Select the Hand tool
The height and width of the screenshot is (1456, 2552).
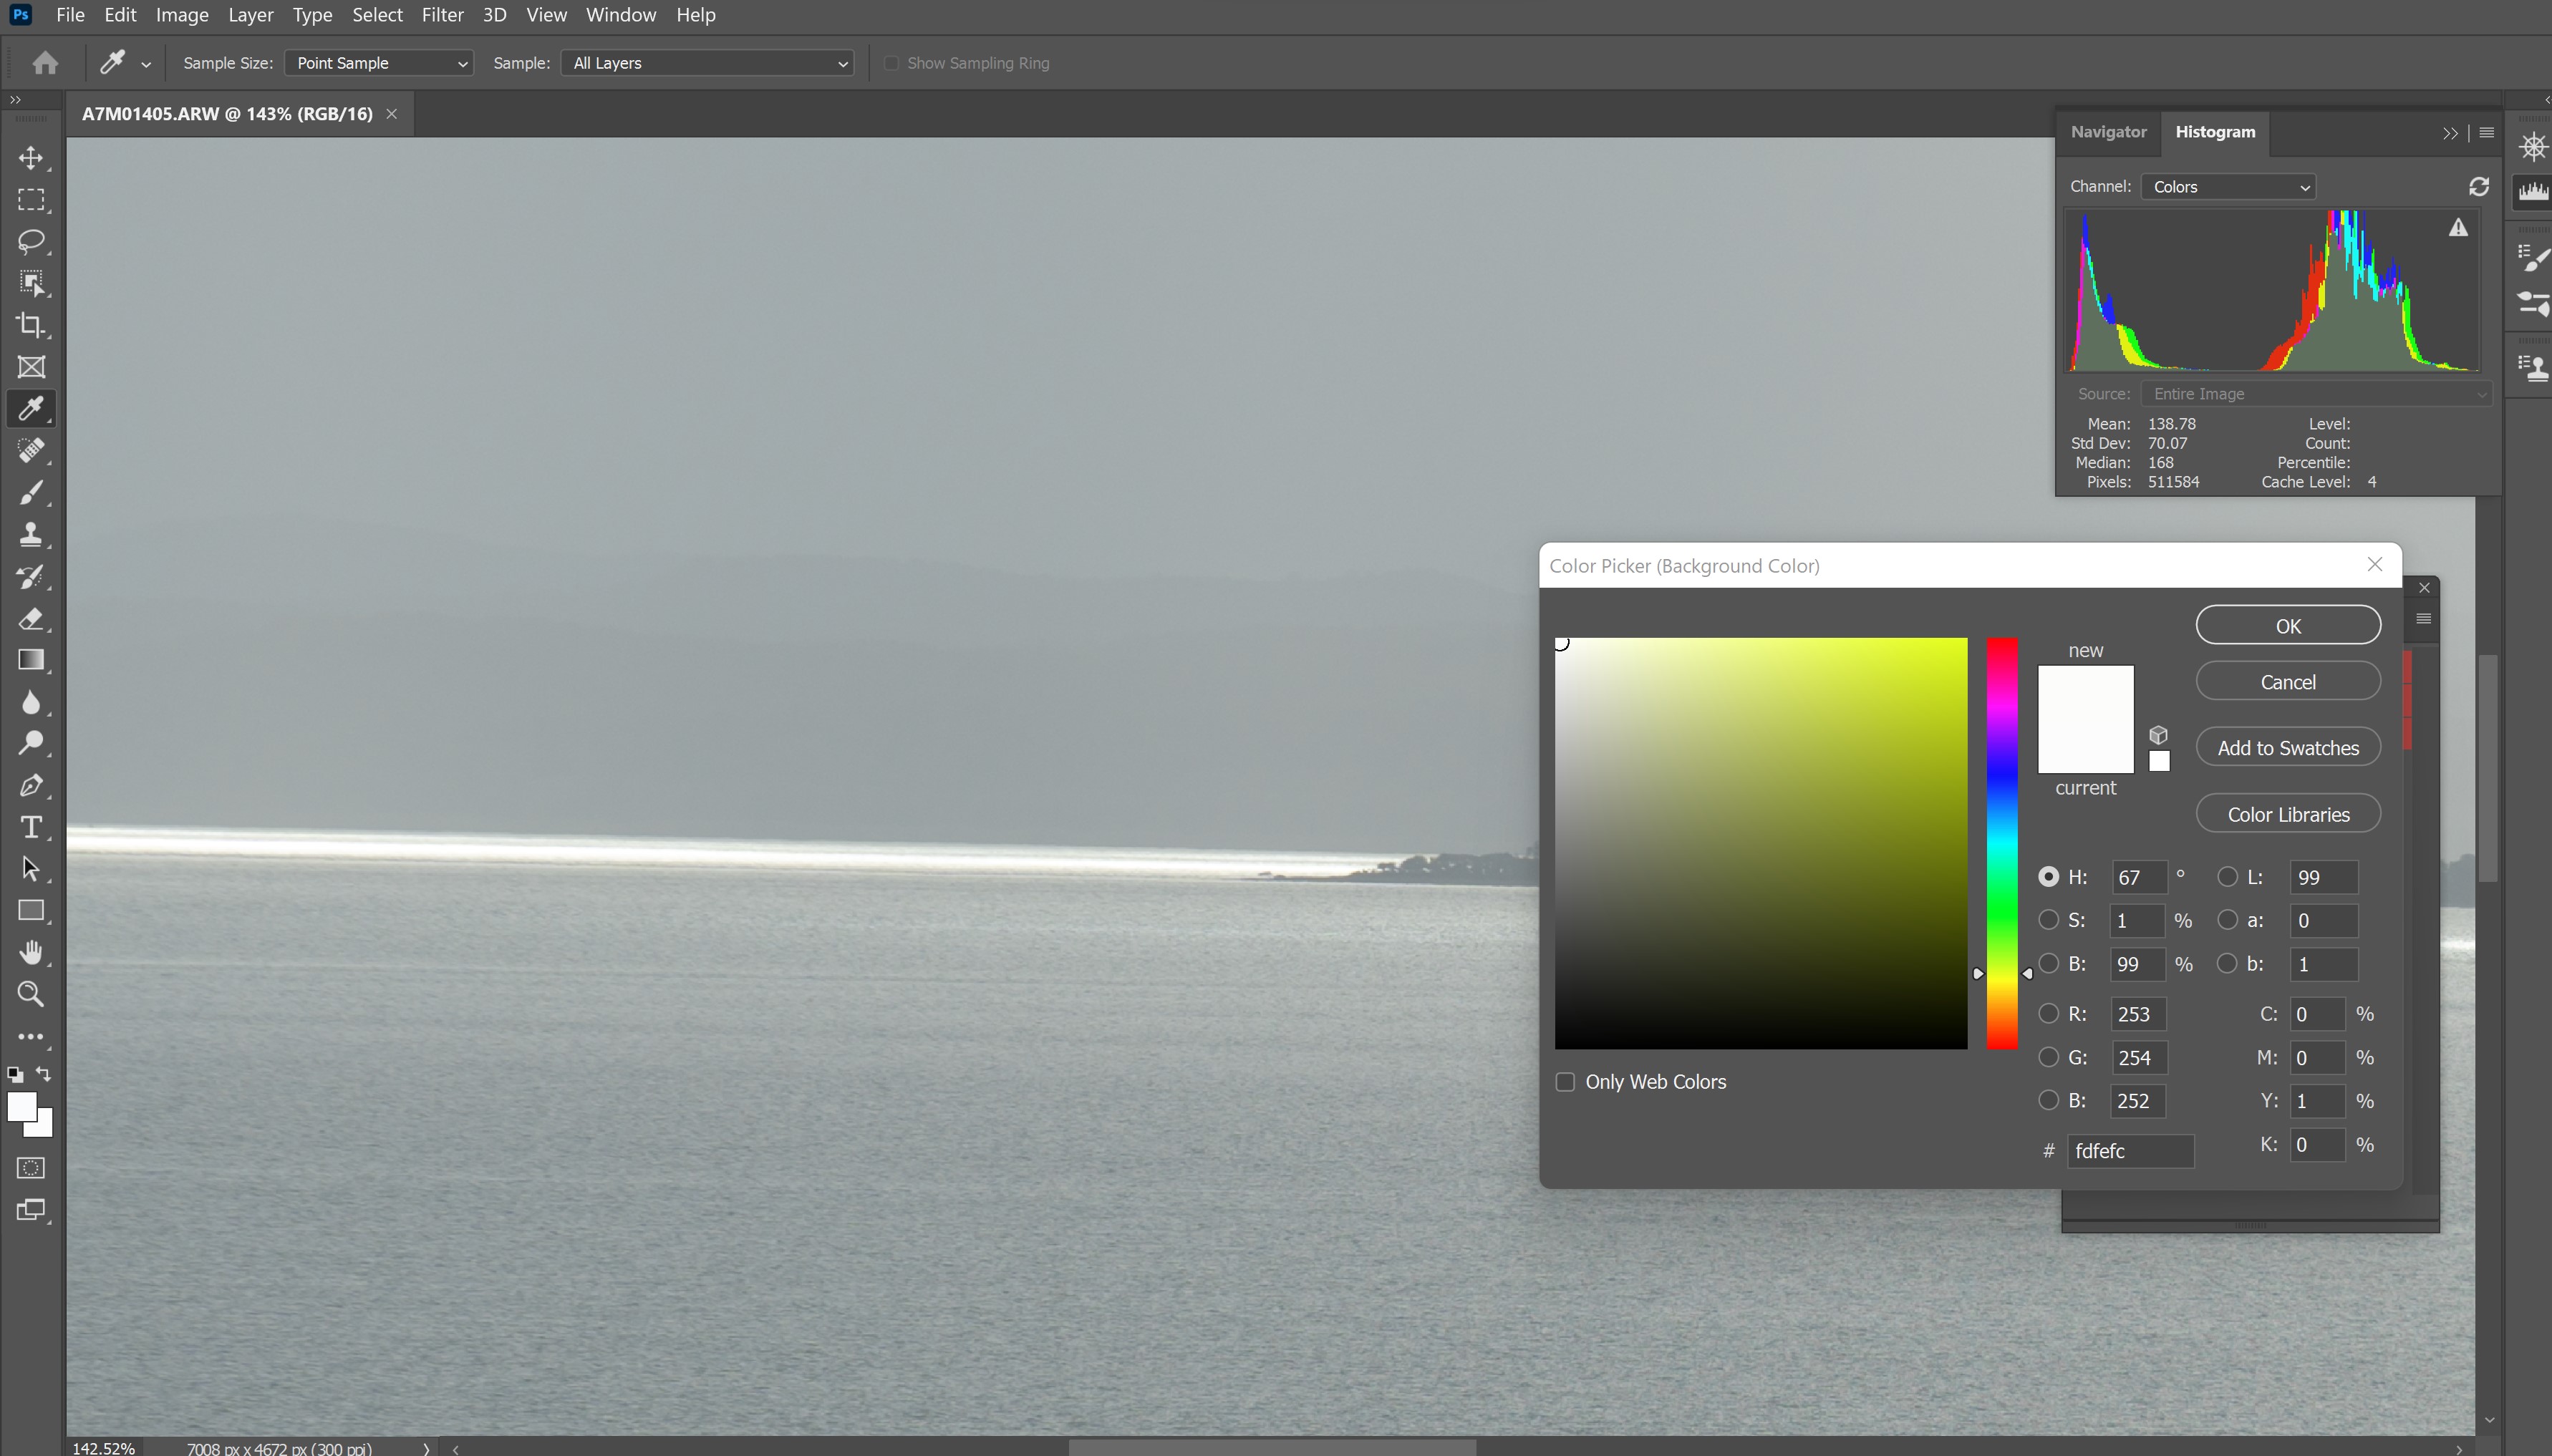click(x=31, y=952)
